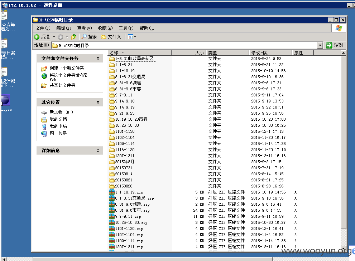
Task: Click Create a new folder (创建一个新文件夹) task
Action: pos(67,68)
